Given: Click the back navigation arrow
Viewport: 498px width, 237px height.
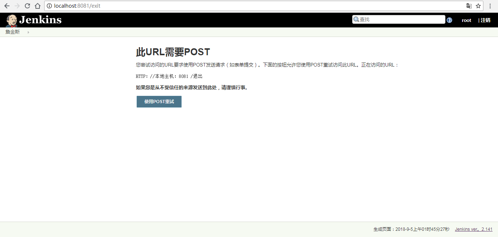Looking at the screenshot, I should [6, 5].
